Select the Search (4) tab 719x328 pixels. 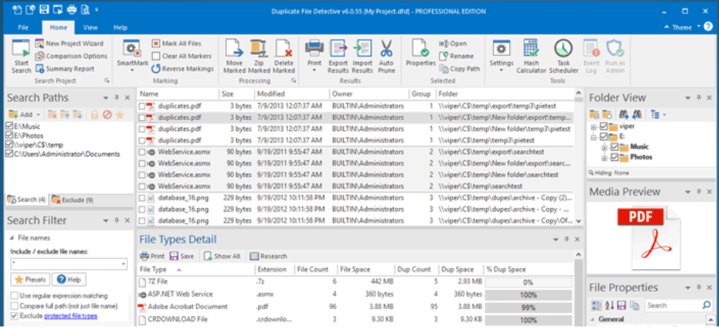click(x=26, y=200)
